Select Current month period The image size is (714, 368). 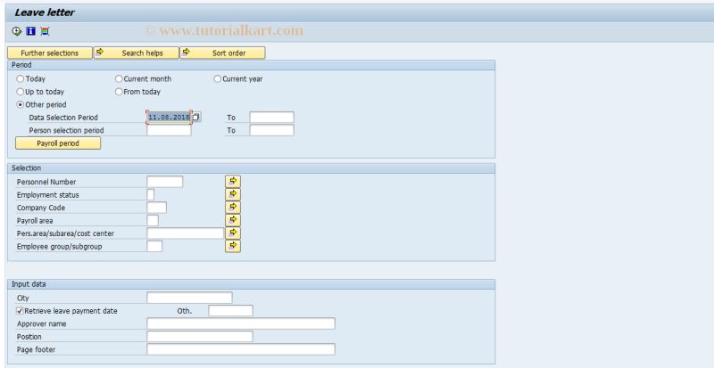119,79
